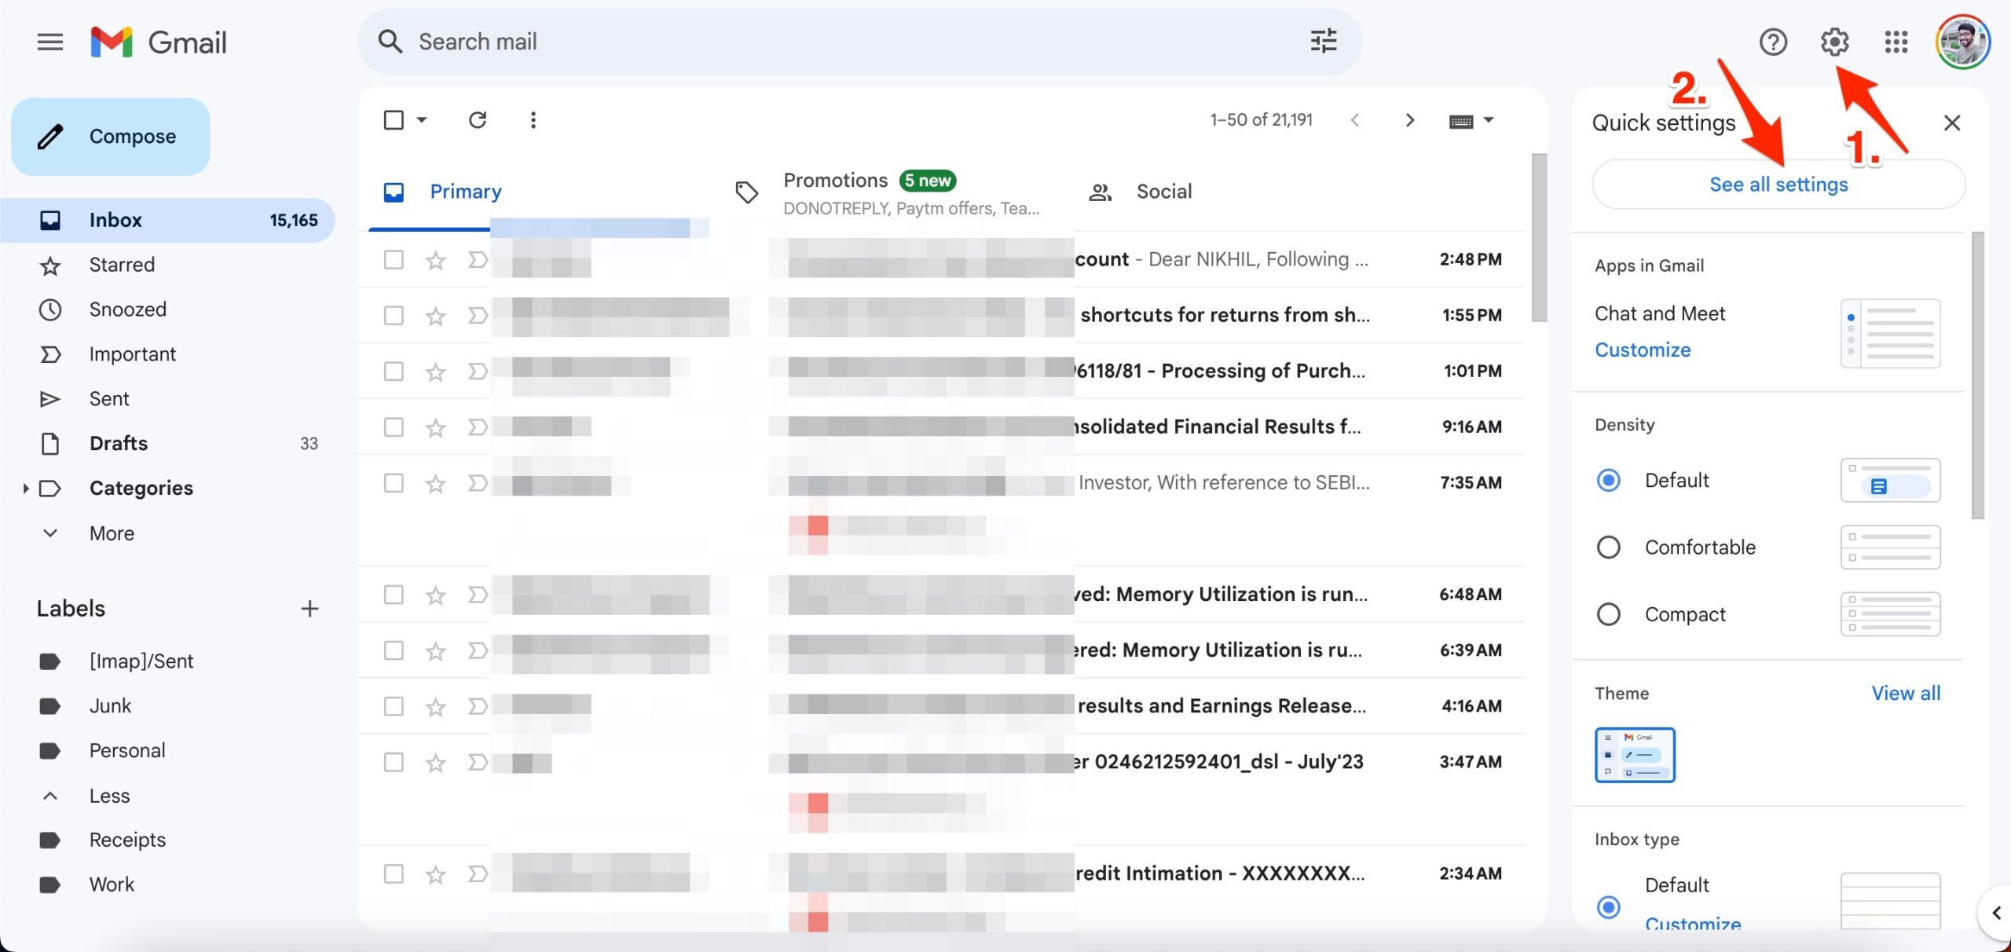
Task: Click the Help question mark icon
Action: (x=1774, y=42)
